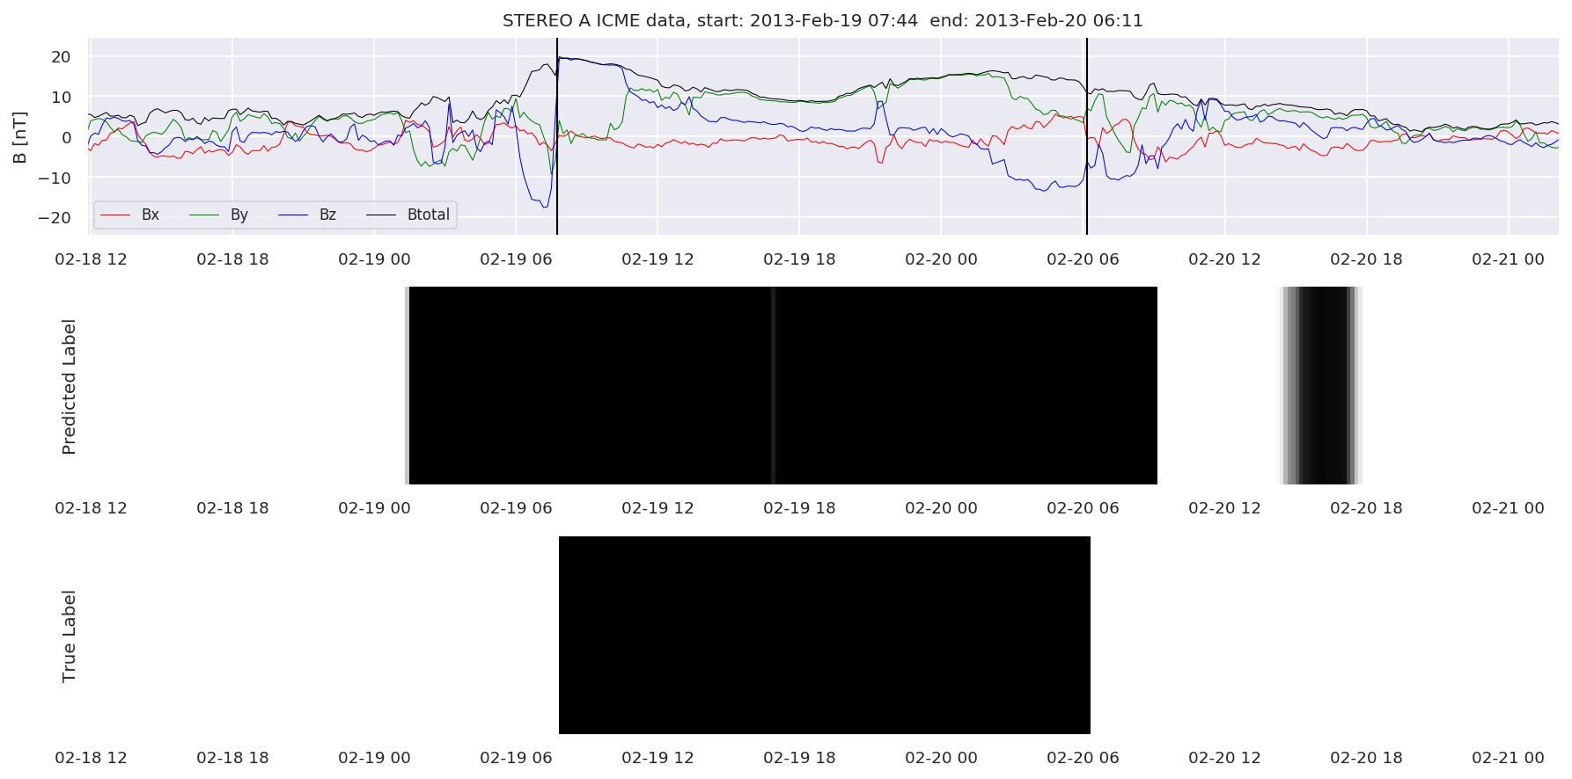Select the black Btotal line sample in legend
The height and width of the screenshot is (779, 1572).
[x=382, y=215]
